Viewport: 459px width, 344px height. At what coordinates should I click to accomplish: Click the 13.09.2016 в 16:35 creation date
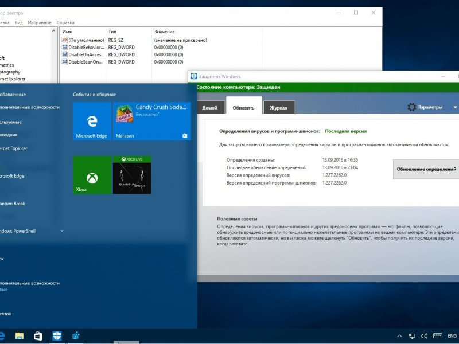(340, 160)
